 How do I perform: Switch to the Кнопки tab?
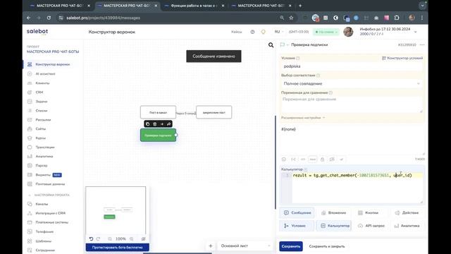click(x=368, y=213)
